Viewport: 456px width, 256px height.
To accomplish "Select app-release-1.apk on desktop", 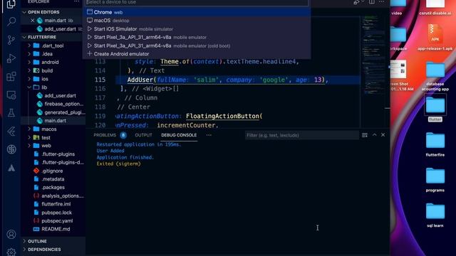I will (435, 37).
